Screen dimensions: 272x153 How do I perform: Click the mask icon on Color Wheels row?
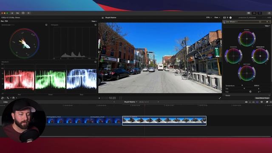point(260,22)
